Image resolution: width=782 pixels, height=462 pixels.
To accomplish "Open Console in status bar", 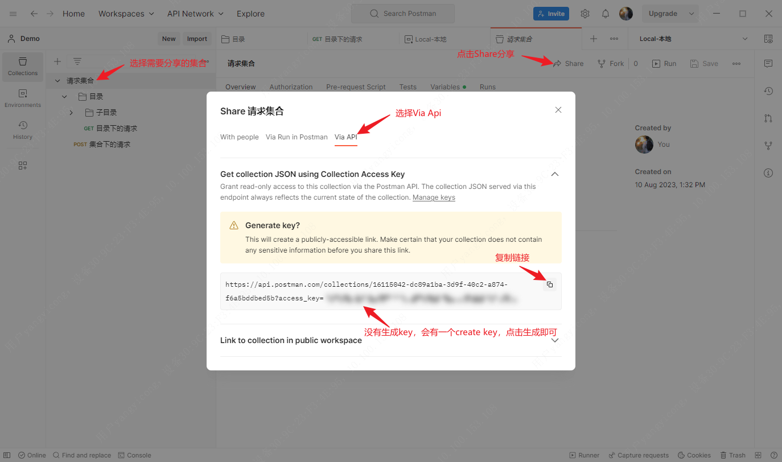I will coord(134,455).
